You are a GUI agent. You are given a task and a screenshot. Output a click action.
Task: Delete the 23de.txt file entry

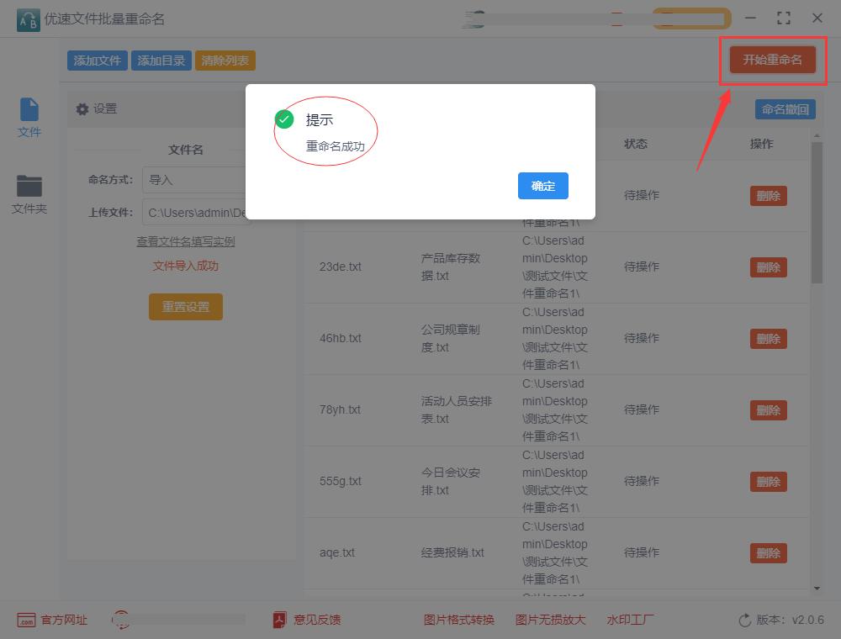click(767, 267)
